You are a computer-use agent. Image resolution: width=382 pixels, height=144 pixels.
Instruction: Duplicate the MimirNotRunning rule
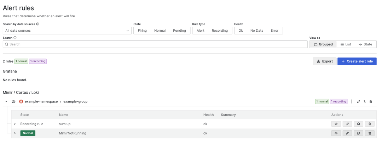(x=358, y=133)
